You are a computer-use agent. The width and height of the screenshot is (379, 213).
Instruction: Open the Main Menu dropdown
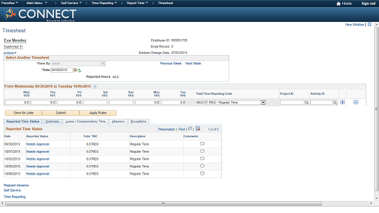(x=37, y=3)
